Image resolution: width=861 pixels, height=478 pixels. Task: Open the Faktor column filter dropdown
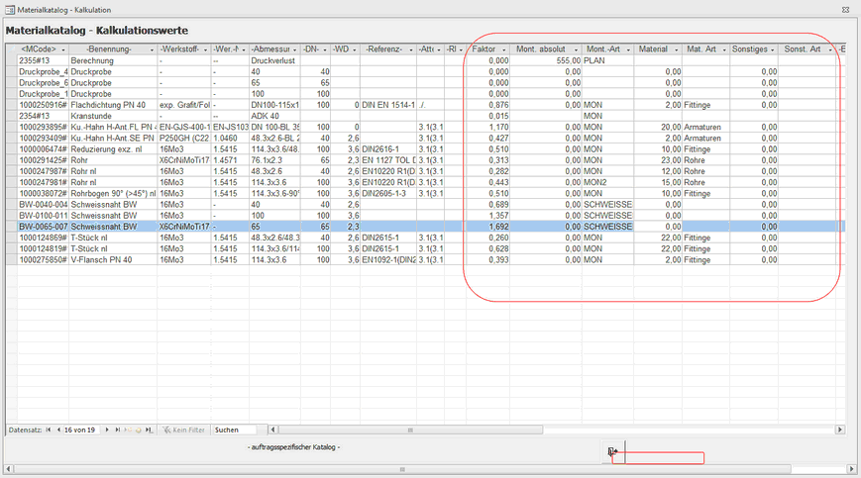coord(504,49)
